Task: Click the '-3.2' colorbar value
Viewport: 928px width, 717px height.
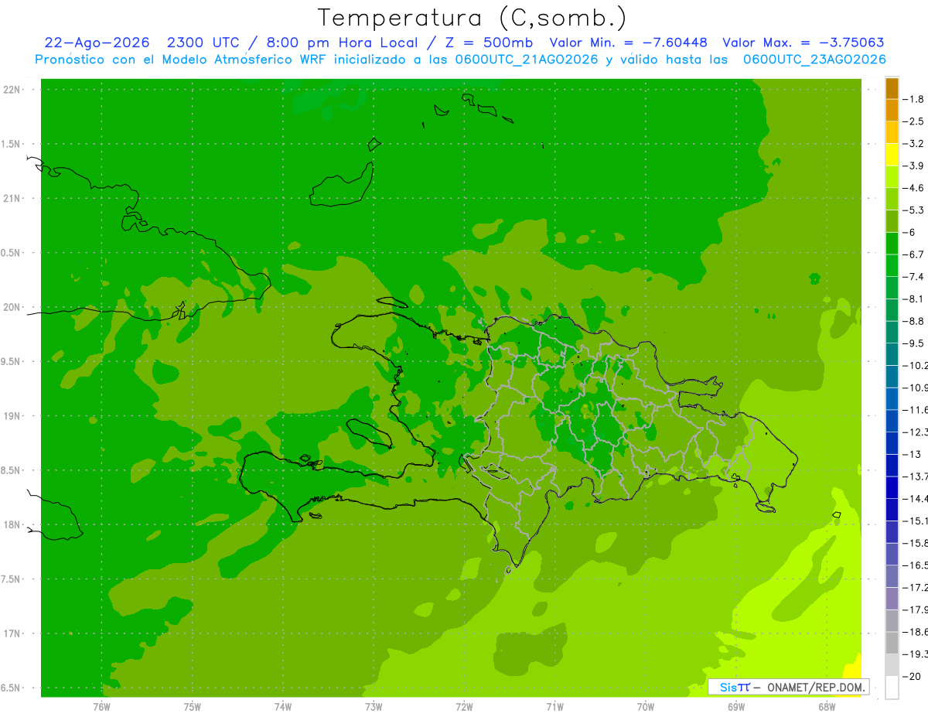Action: [913, 143]
